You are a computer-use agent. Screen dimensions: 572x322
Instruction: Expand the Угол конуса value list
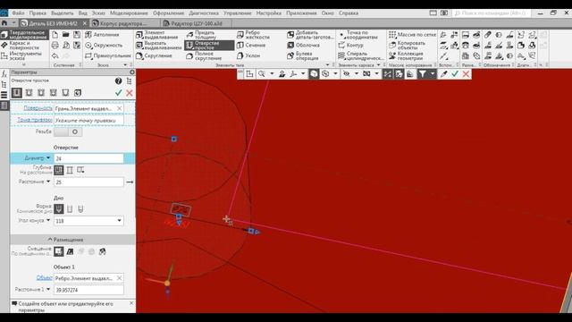(x=119, y=221)
